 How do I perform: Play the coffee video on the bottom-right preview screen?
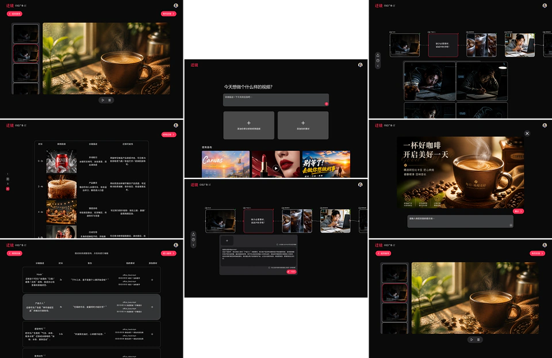(471, 340)
